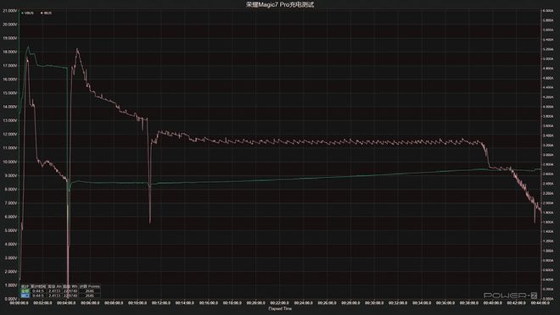This screenshot has height=315, width=560.
Task: Click the 10.000V voltage axis label
Action: tap(9, 162)
